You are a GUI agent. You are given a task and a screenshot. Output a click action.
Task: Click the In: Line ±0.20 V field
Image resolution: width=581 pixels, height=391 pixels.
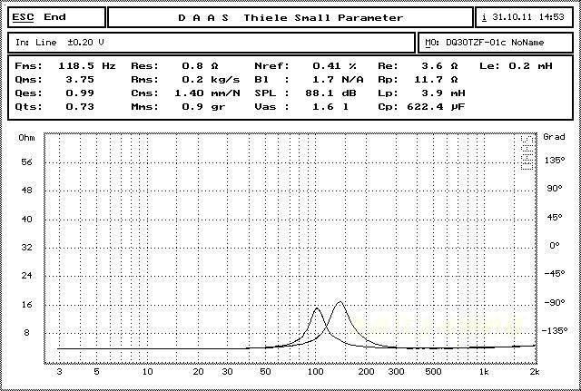(212, 43)
